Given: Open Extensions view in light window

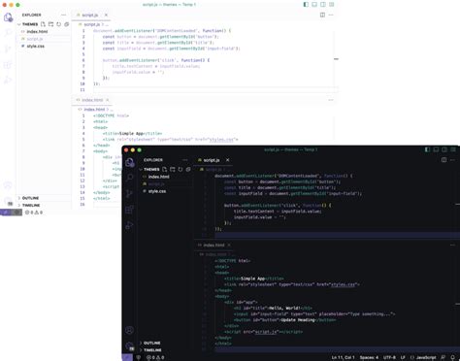Looking at the screenshot, I should [8, 64].
